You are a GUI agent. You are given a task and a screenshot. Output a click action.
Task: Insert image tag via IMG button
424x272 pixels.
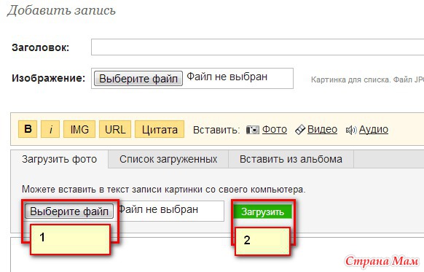(x=79, y=129)
